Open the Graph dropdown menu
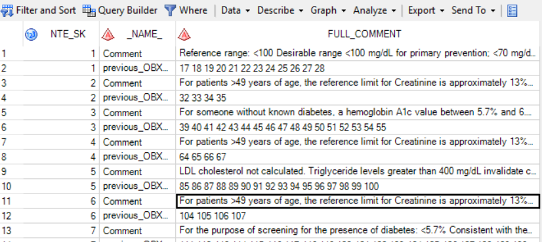The width and height of the screenshot is (542, 242). 328,10
